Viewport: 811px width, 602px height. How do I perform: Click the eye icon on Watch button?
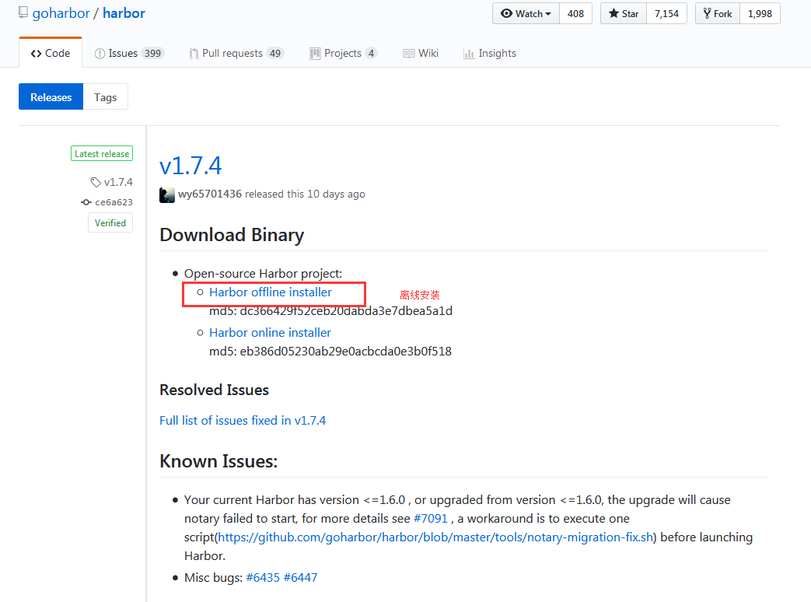pyautogui.click(x=506, y=13)
